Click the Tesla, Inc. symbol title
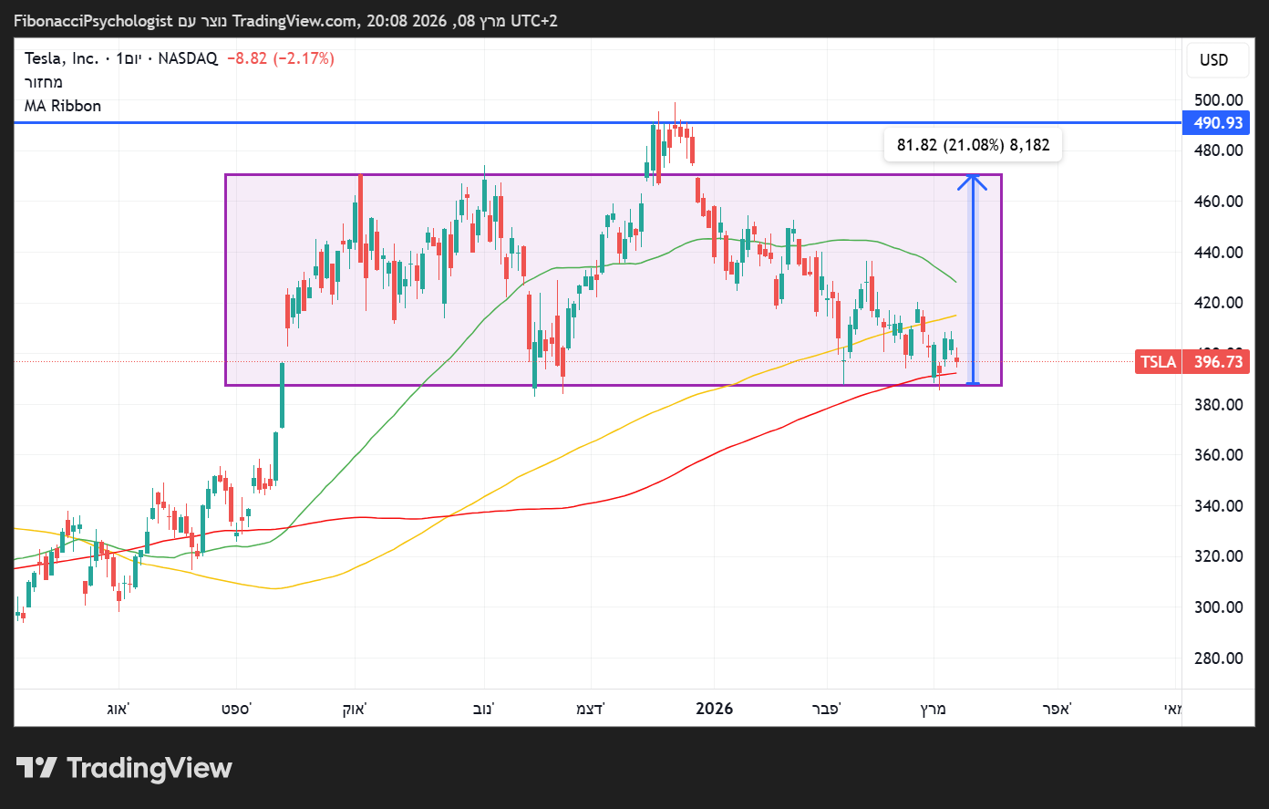This screenshot has width=1269, height=809. [x=61, y=58]
